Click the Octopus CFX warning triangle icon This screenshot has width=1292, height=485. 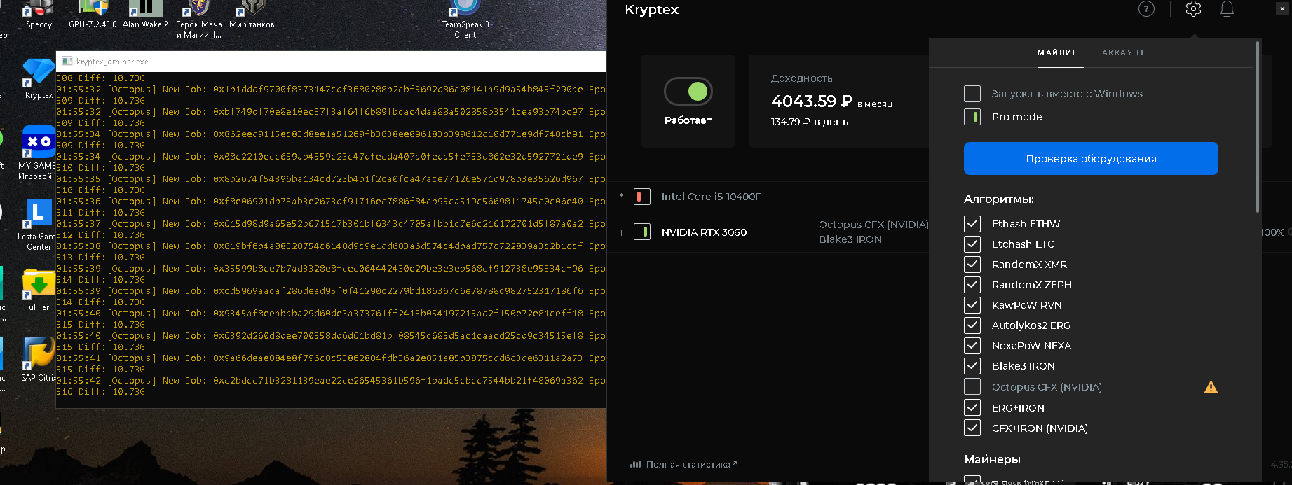click(1211, 387)
